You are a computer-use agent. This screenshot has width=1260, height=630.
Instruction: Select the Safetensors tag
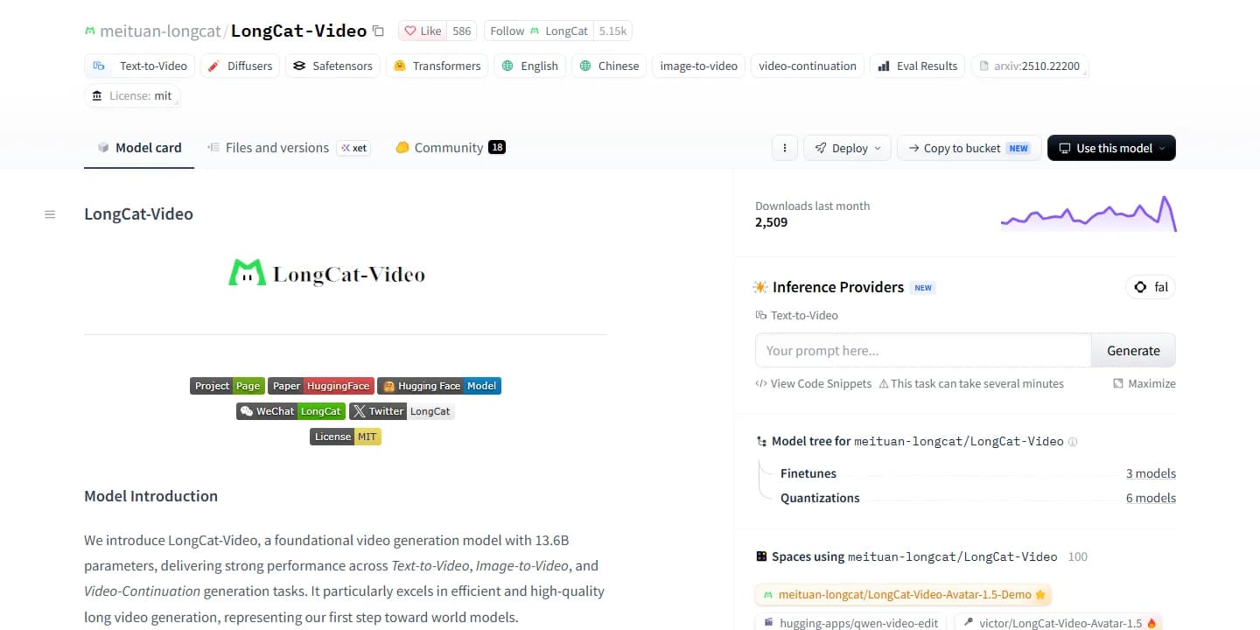332,66
